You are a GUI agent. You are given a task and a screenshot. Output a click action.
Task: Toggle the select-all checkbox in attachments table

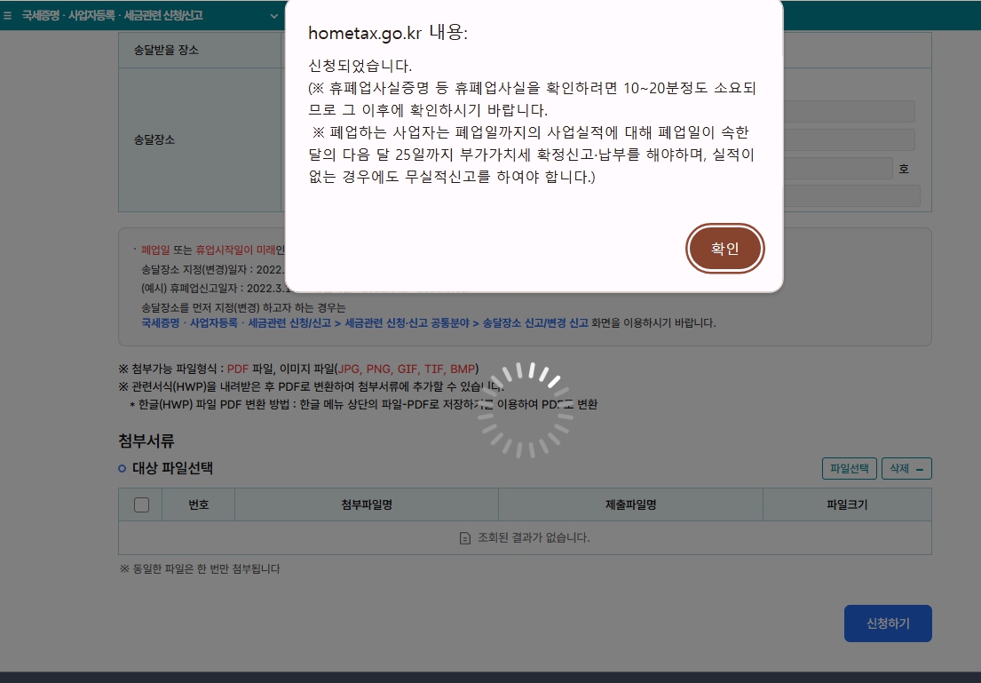(139, 504)
